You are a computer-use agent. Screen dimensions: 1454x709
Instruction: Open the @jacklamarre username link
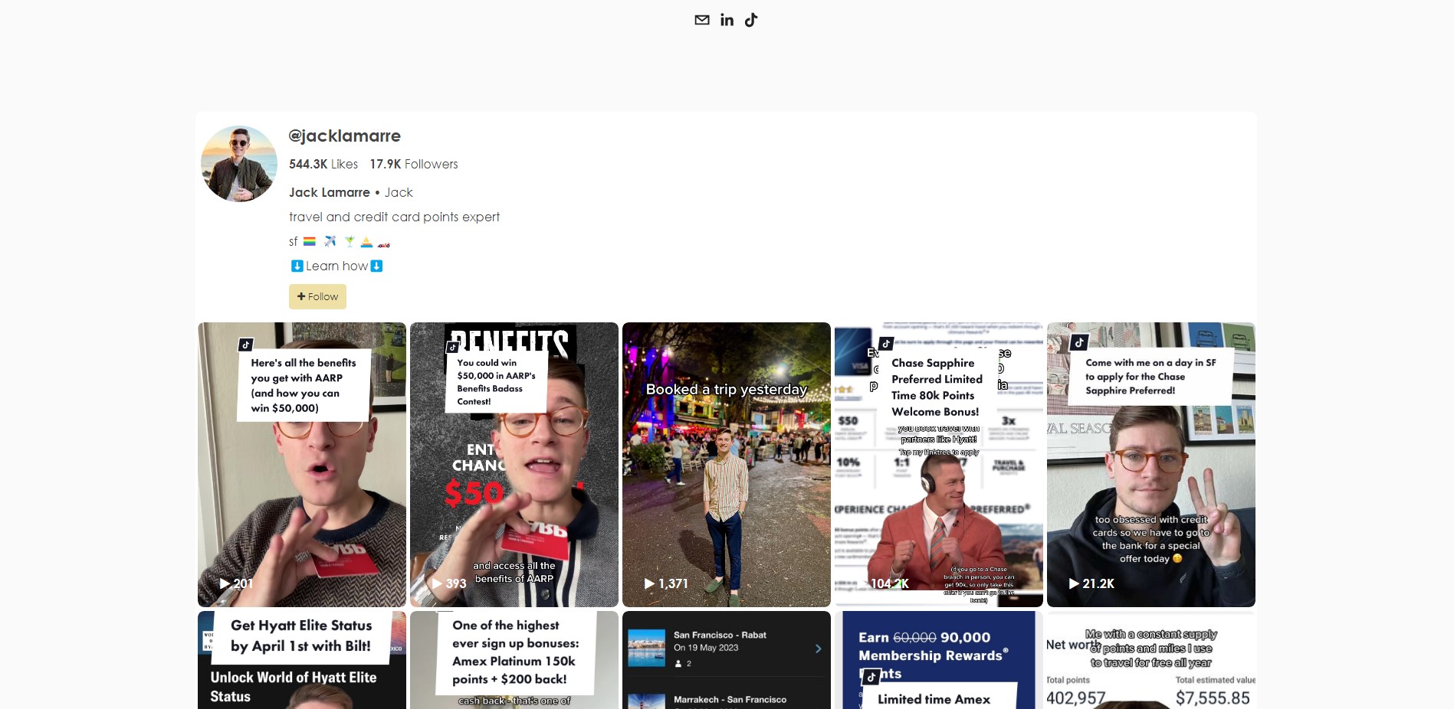pyautogui.click(x=345, y=136)
